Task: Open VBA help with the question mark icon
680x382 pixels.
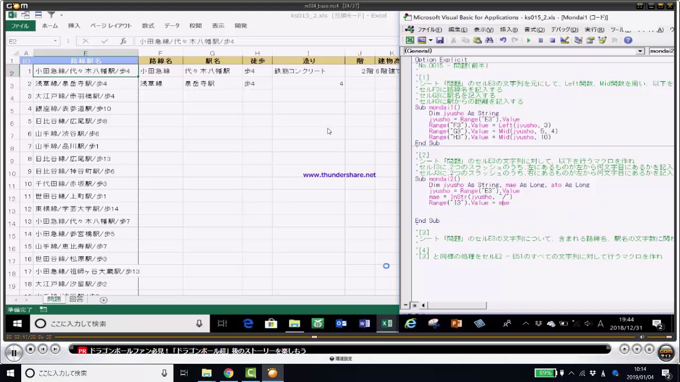Action: tap(628, 40)
